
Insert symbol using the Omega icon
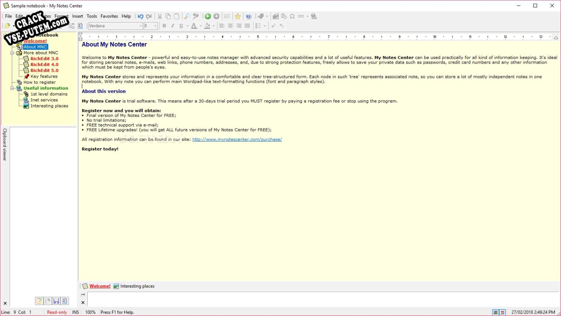click(292, 16)
